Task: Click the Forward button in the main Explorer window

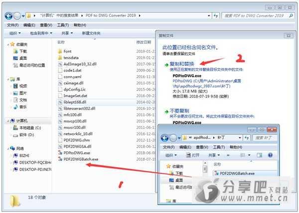Action: pyautogui.click(x=17, y=15)
